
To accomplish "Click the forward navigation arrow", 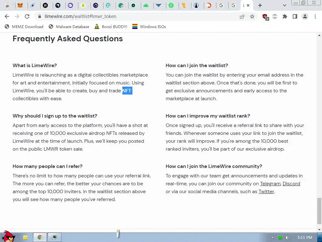I will coord(17,16).
